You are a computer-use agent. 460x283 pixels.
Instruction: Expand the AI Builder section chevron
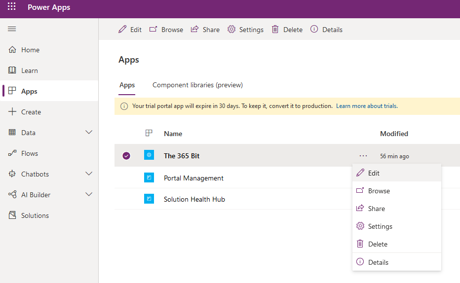(x=89, y=195)
